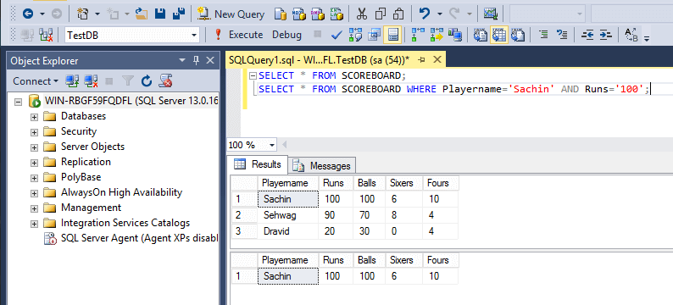The height and width of the screenshot is (305, 673).
Task: Select SQL Server Agent tree item
Action: (140, 238)
